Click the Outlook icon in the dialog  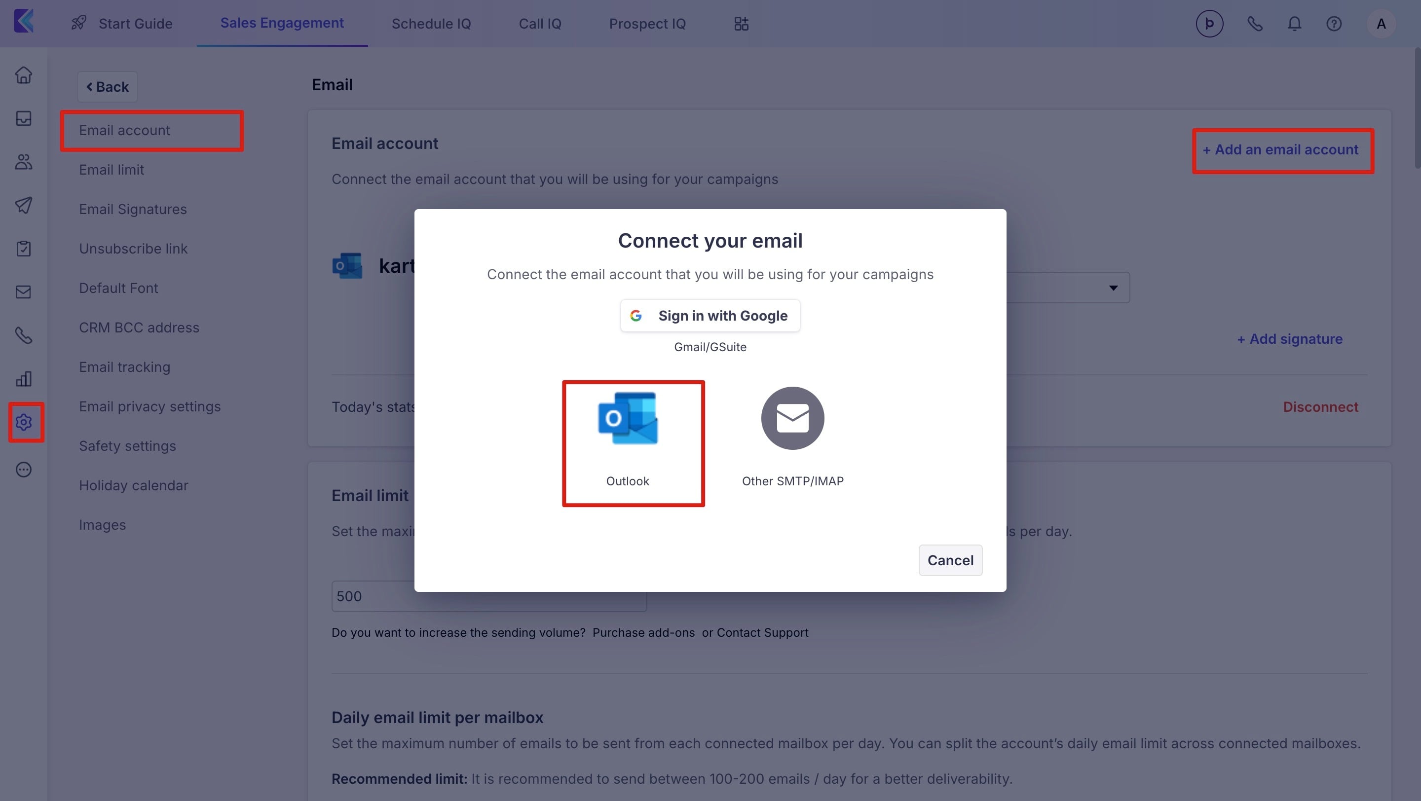pos(628,418)
